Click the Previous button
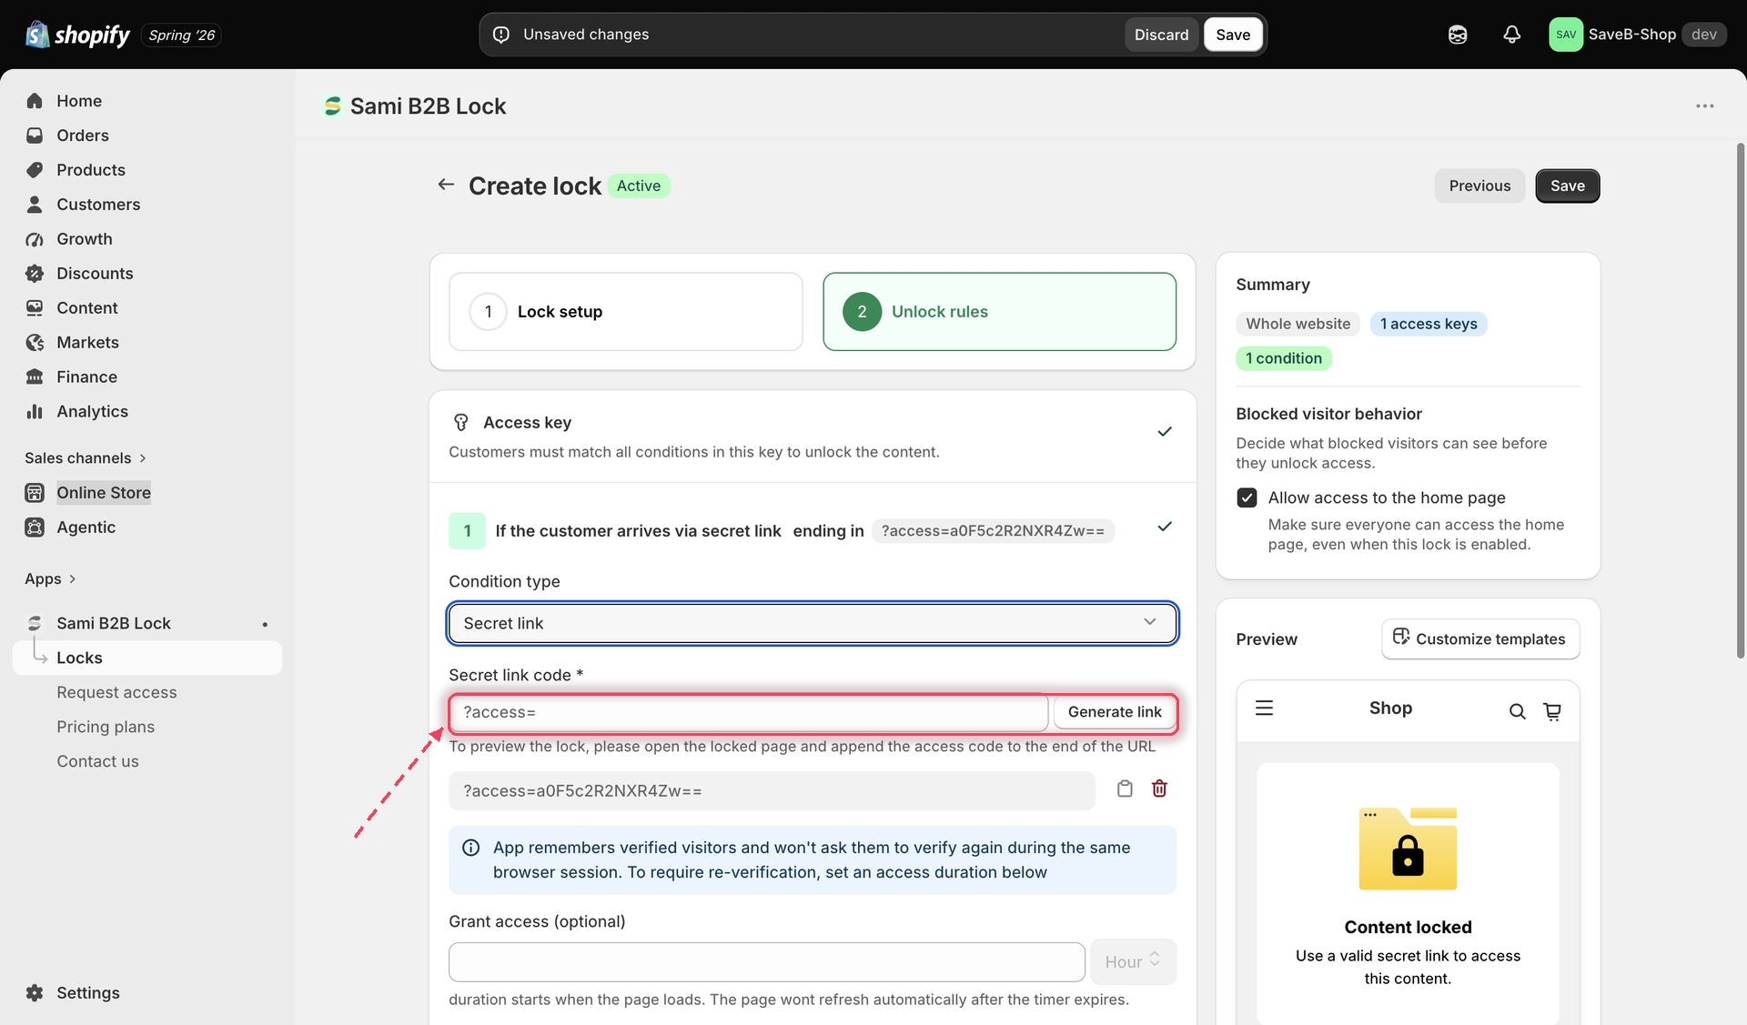This screenshot has height=1025, width=1747. coord(1479,186)
